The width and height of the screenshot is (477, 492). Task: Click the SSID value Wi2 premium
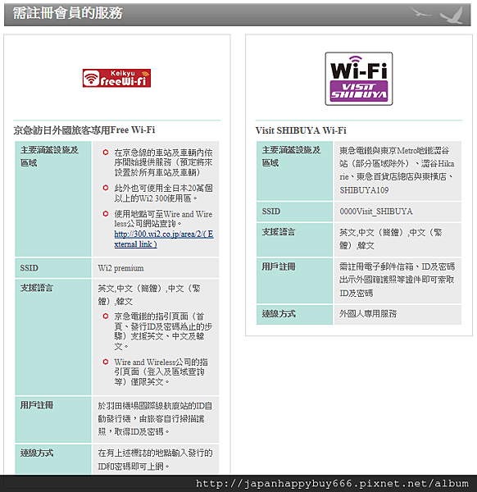tap(120, 268)
